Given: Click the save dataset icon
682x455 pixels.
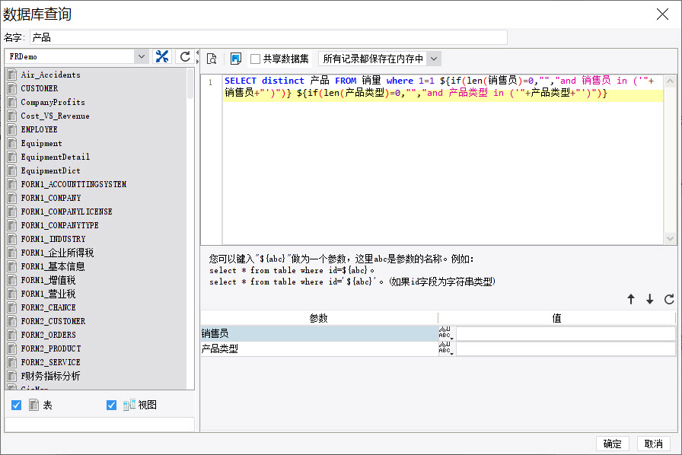Looking at the screenshot, I should [x=236, y=59].
